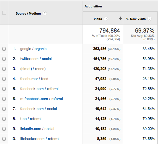The height and width of the screenshot is (144, 158).
Task: Open help icon beside Visits header
Action: (x=106, y=19)
